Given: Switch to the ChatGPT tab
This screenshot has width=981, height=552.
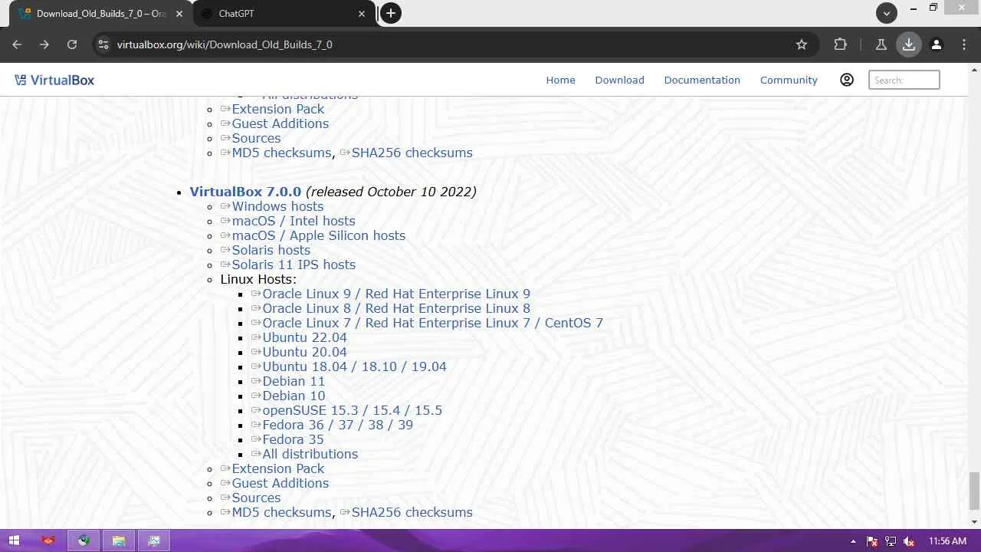Looking at the screenshot, I should pyautogui.click(x=282, y=14).
